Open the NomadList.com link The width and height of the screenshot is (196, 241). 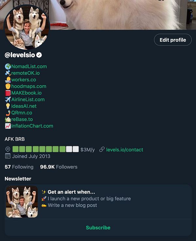click(x=29, y=66)
